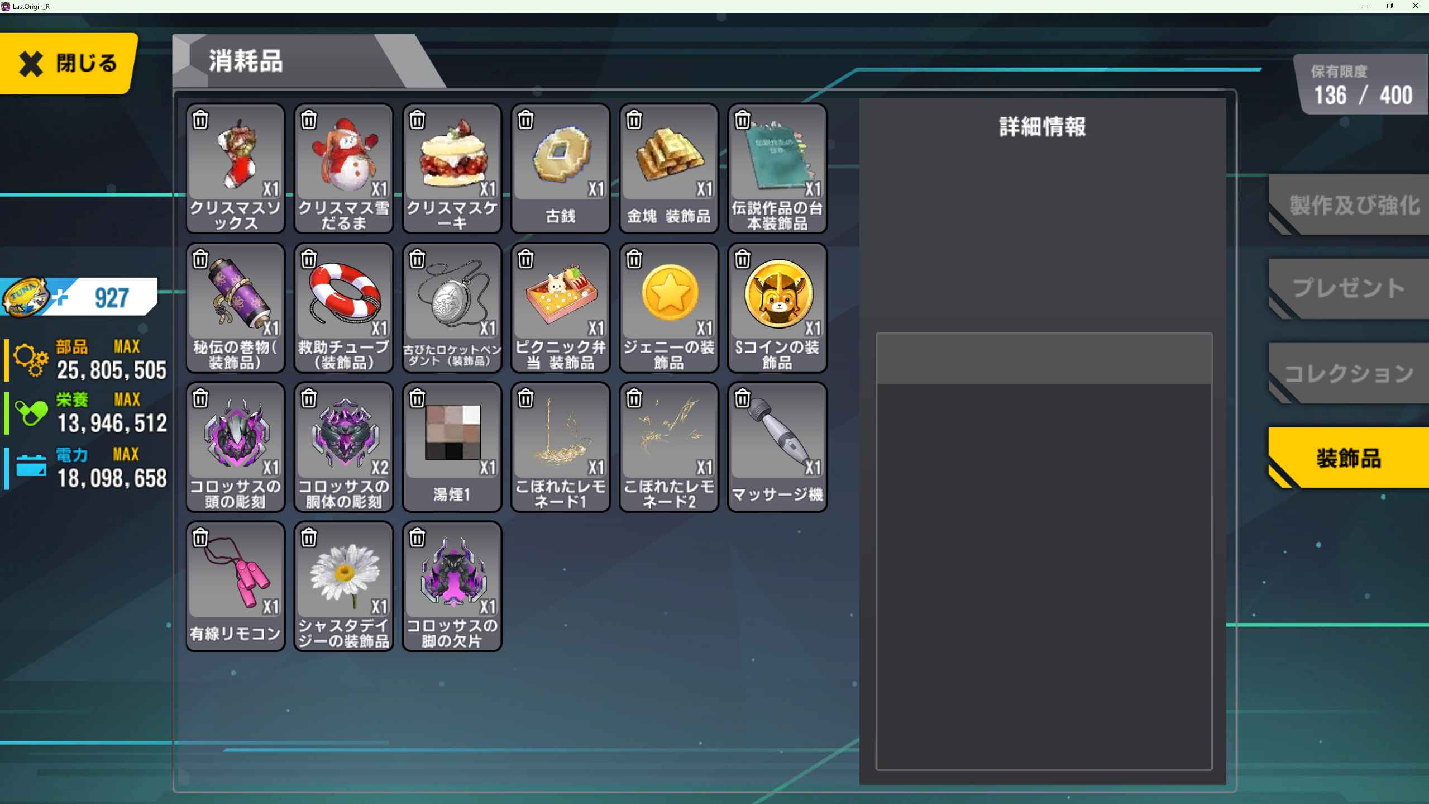Click the 閉じる close button

(x=68, y=63)
